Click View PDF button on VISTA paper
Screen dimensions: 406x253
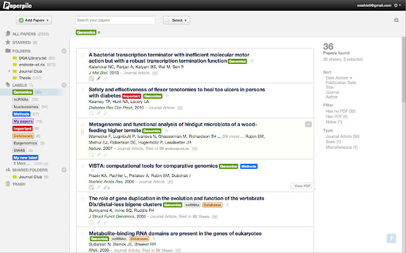click(302, 185)
